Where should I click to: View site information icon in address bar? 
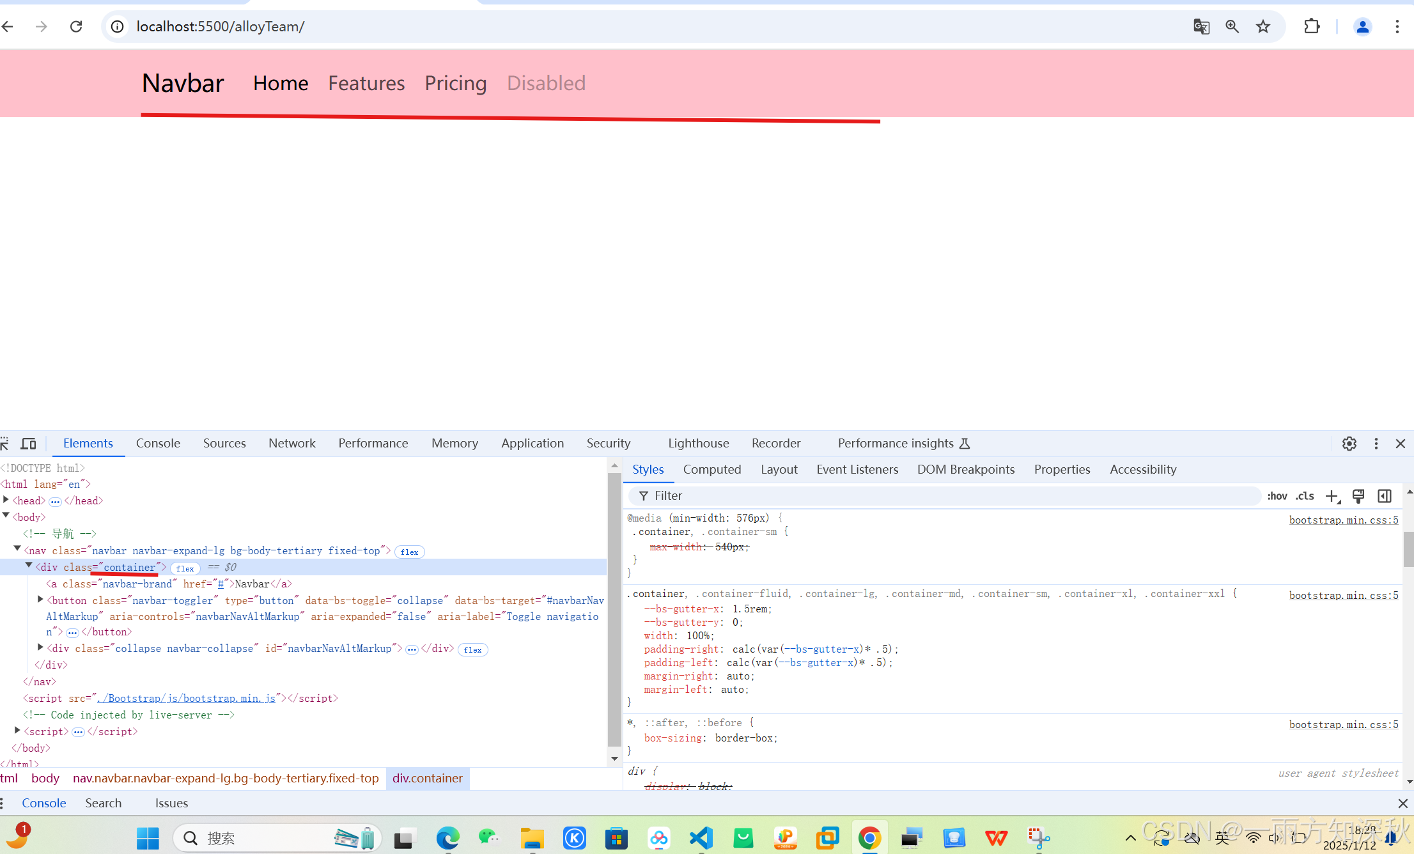pyautogui.click(x=118, y=26)
